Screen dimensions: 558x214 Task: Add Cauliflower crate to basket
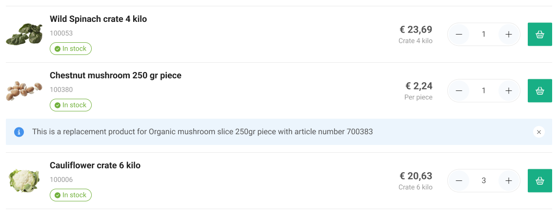(x=539, y=180)
